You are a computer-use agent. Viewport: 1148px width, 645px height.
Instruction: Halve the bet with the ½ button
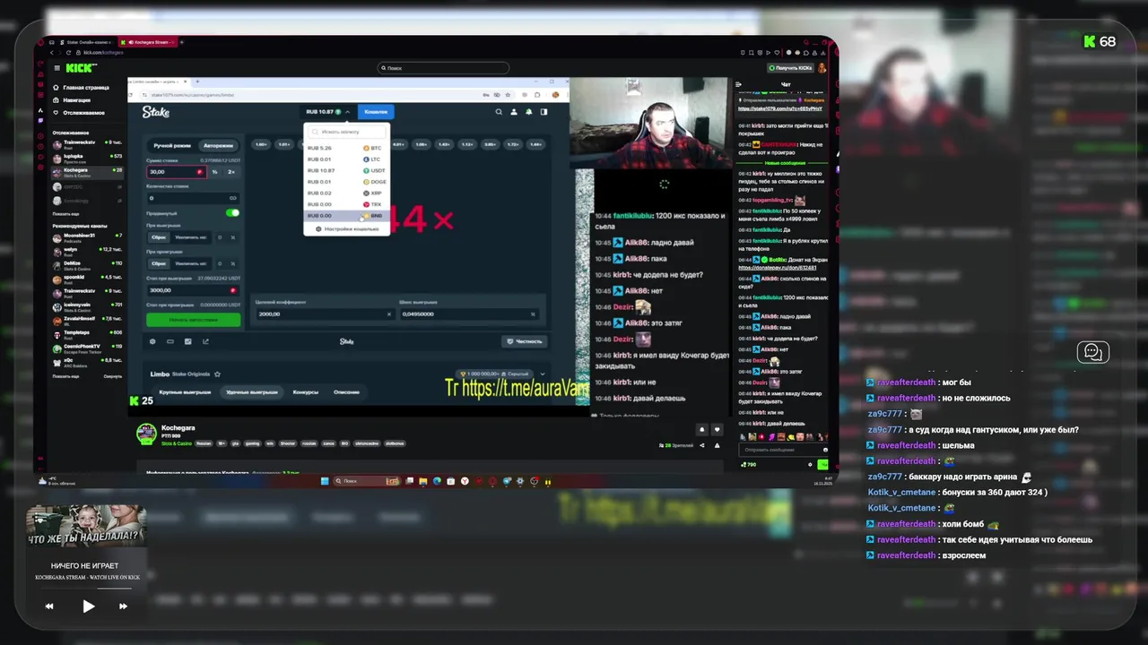214,172
